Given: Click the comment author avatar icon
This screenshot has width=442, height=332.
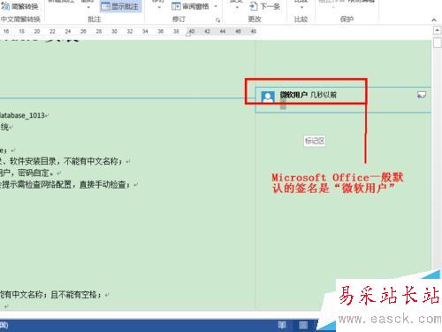Looking at the screenshot, I should [x=268, y=97].
